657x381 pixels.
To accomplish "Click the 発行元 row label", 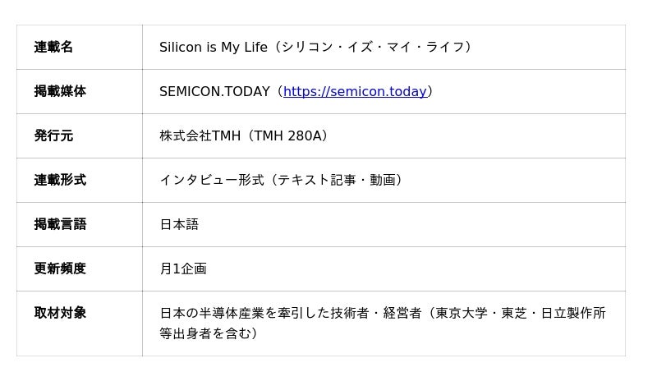I will coord(53,136).
